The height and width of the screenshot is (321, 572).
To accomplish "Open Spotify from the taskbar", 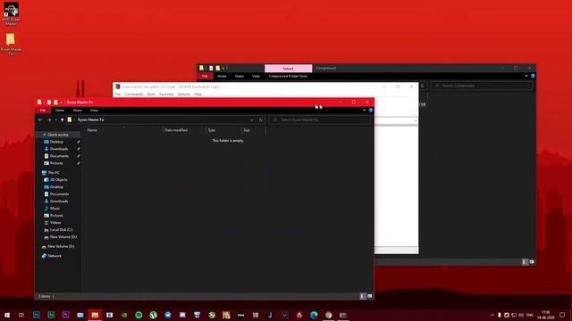I will coord(139,315).
